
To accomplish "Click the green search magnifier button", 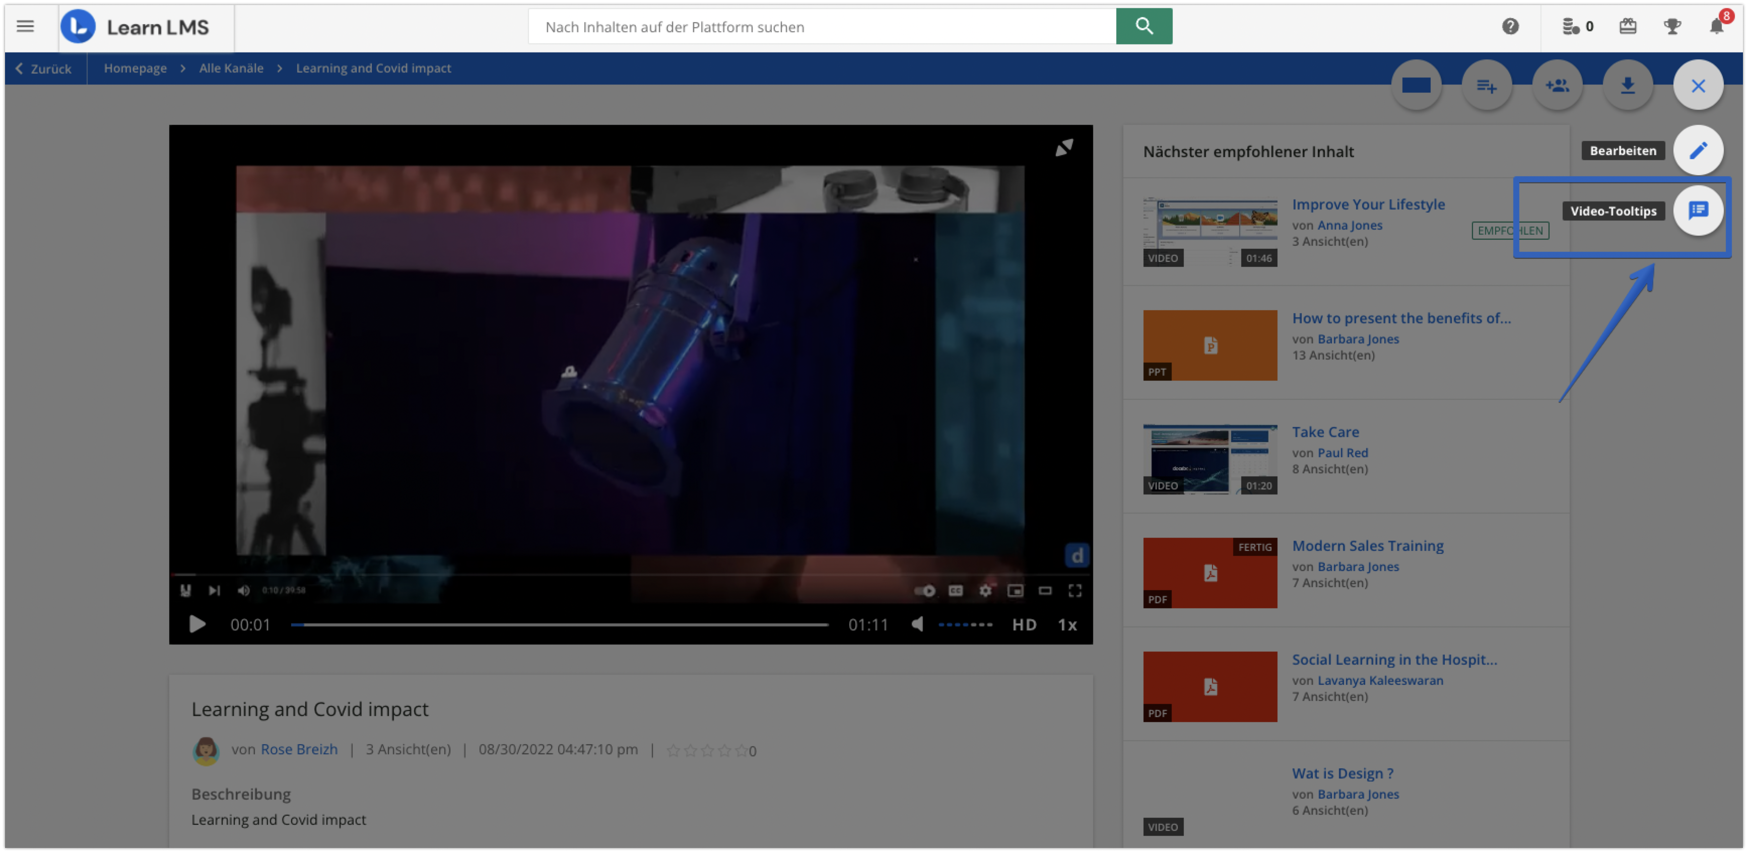I will point(1144,27).
